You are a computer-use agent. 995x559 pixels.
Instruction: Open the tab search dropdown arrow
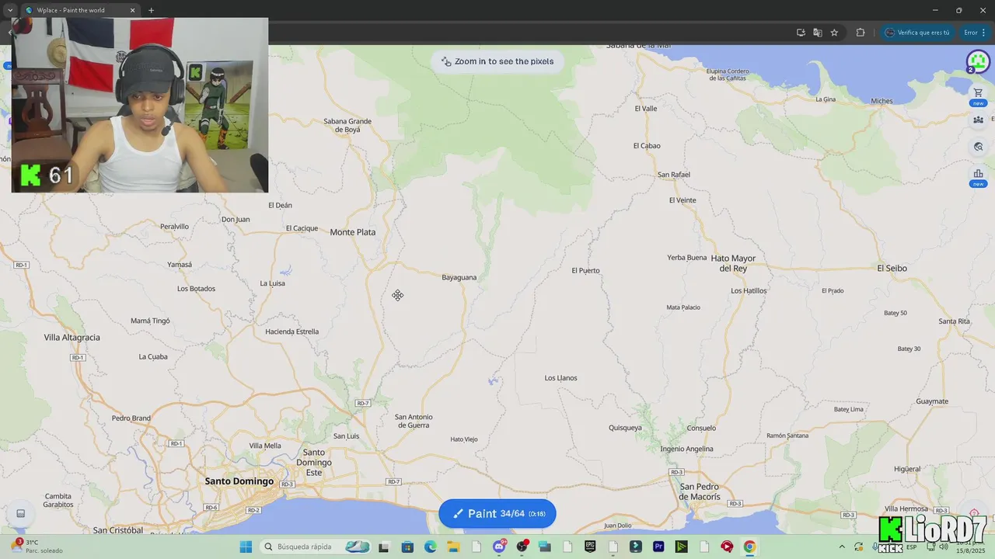click(9, 10)
